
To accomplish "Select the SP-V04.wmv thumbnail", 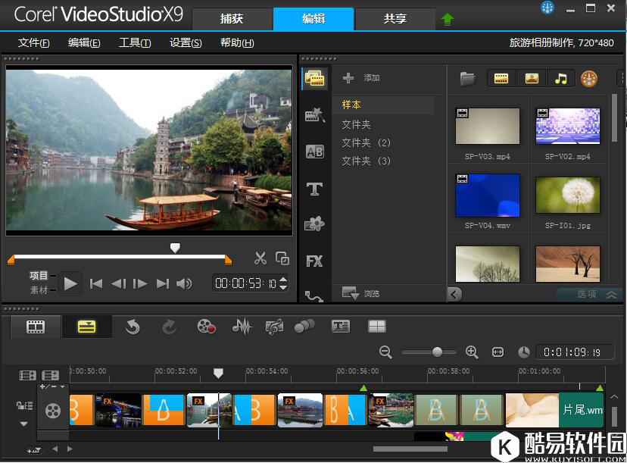I will tap(488, 196).
